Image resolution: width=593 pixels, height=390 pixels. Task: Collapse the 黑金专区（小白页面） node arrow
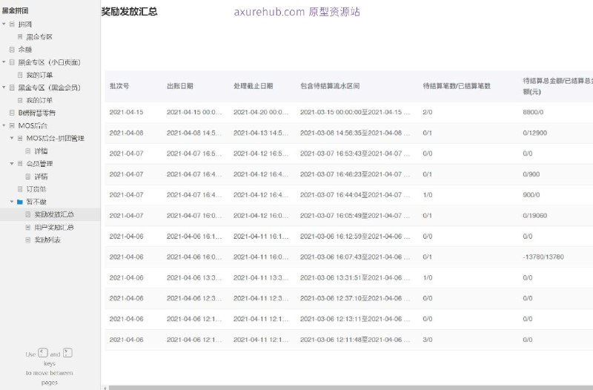click(4, 62)
